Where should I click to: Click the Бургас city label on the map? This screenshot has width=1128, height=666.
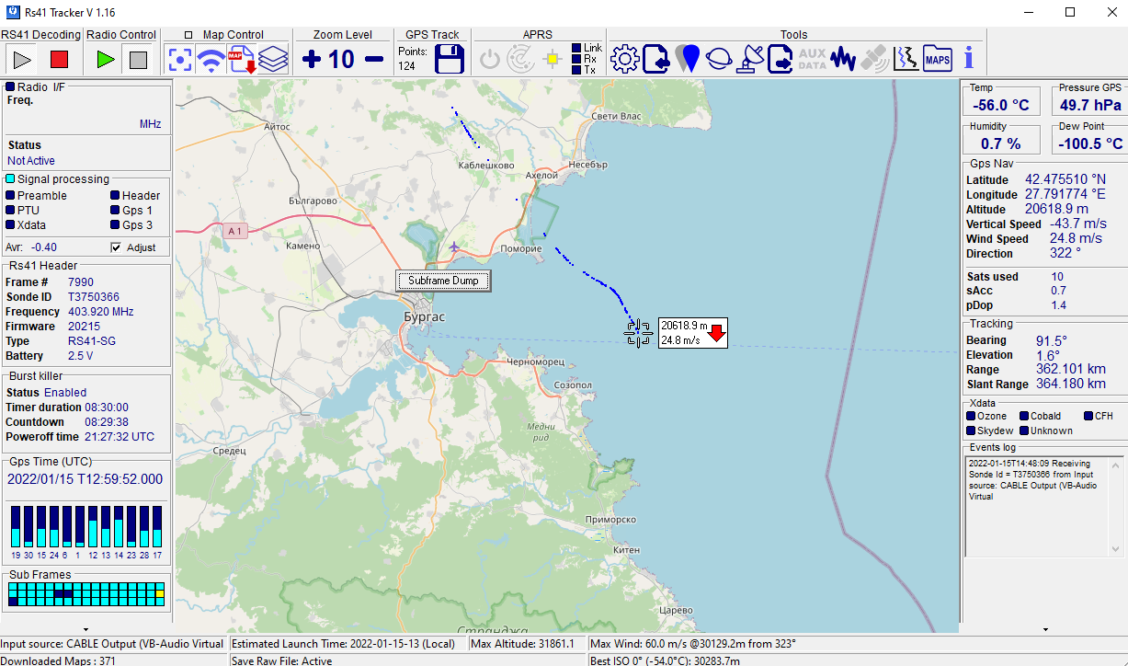424,316
